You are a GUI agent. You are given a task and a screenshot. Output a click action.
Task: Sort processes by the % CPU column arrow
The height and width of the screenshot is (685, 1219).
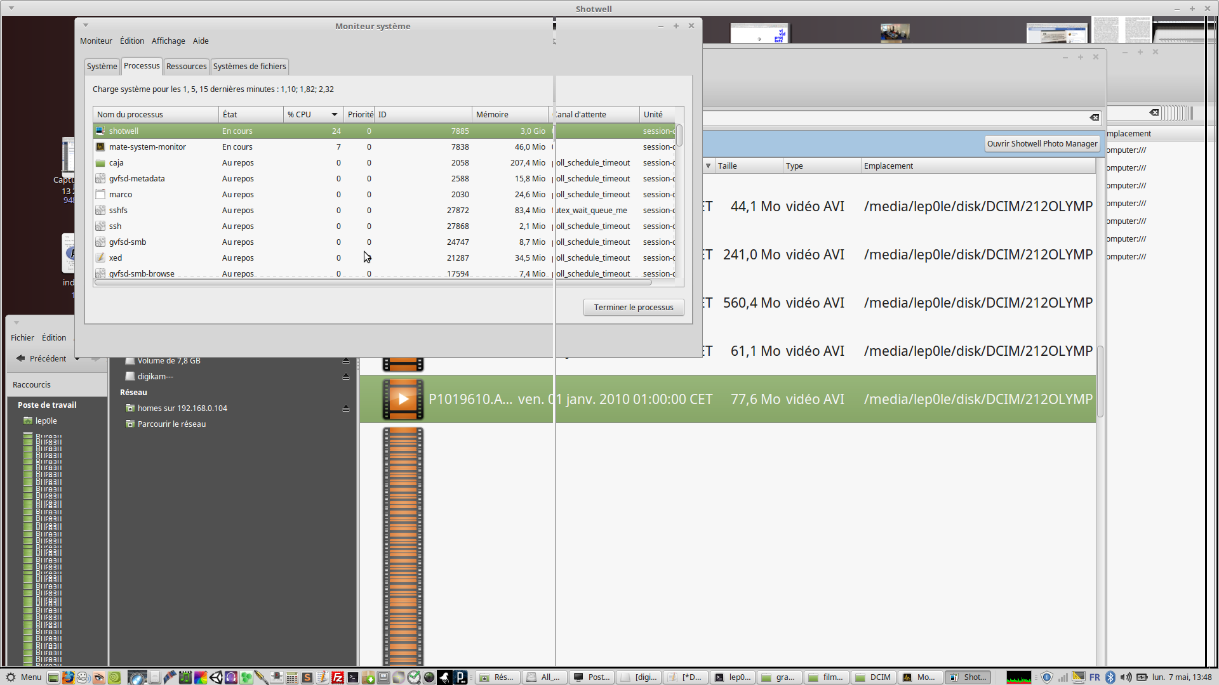(x=334, y=115)
